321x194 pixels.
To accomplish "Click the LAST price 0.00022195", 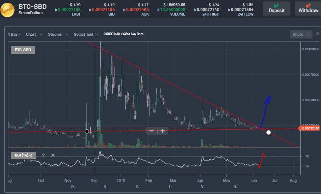I will [x=68, y=10].
